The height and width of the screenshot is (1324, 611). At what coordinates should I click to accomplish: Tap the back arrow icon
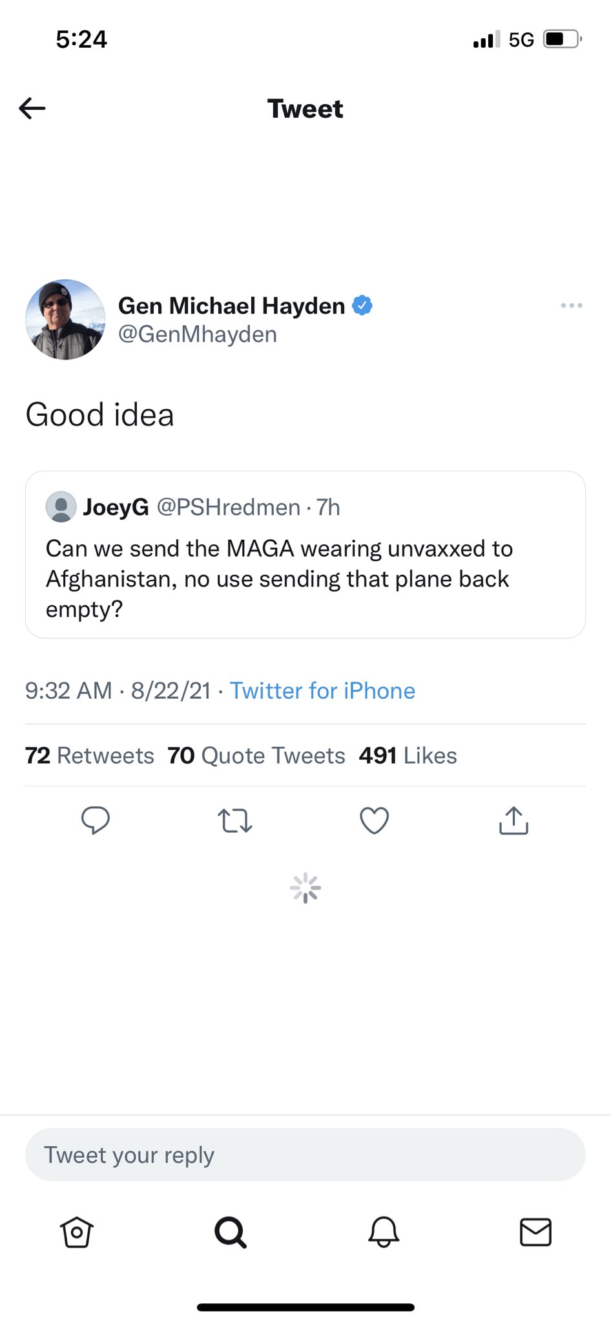(x=32, y=108)
